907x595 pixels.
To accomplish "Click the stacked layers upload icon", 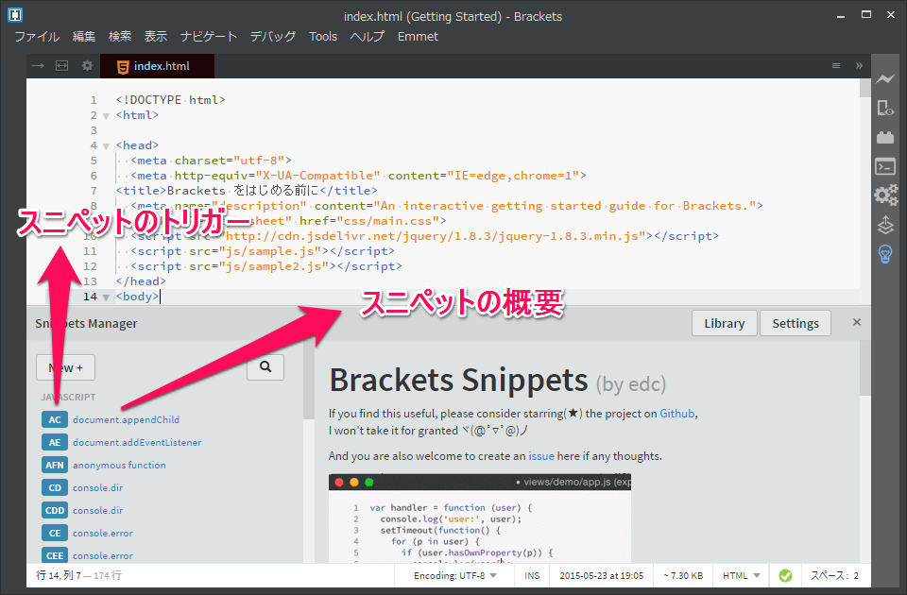I will pos(885,225).
